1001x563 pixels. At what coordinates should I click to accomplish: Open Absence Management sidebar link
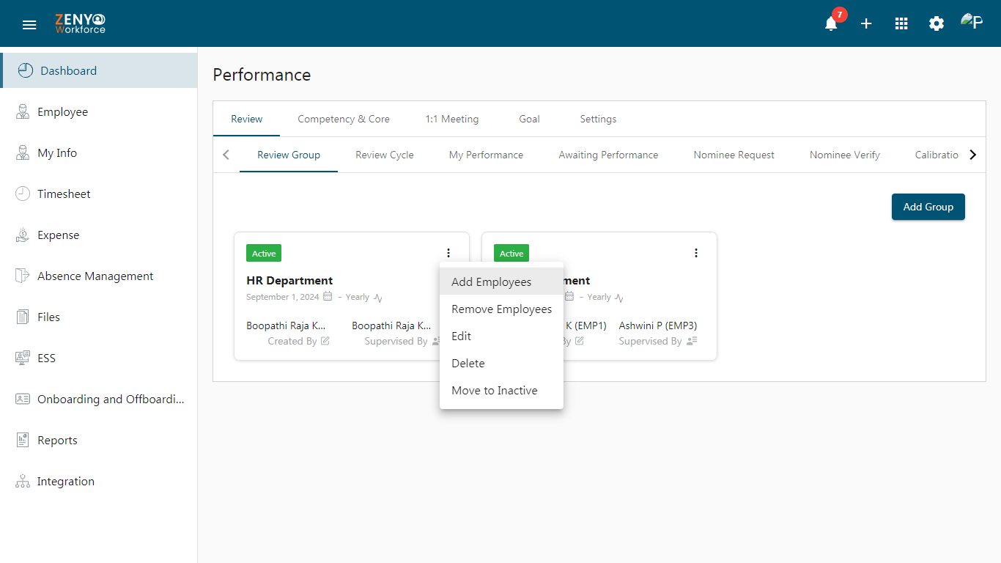99,276
